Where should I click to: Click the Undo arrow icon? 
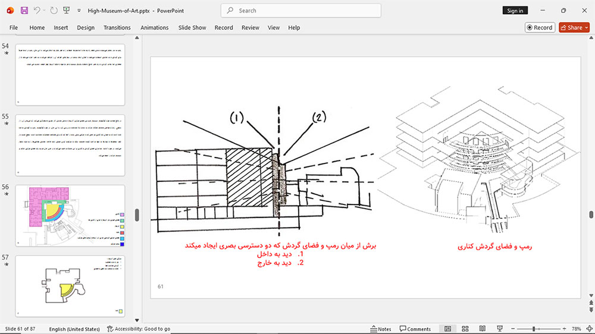coord(36,10)
